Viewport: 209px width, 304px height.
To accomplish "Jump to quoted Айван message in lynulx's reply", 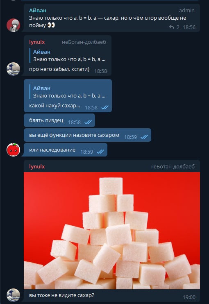I will 68,55.
